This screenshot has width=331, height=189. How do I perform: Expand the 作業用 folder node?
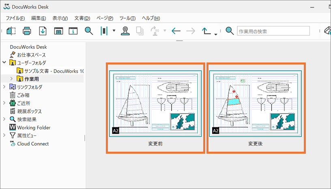click(12, 79)
